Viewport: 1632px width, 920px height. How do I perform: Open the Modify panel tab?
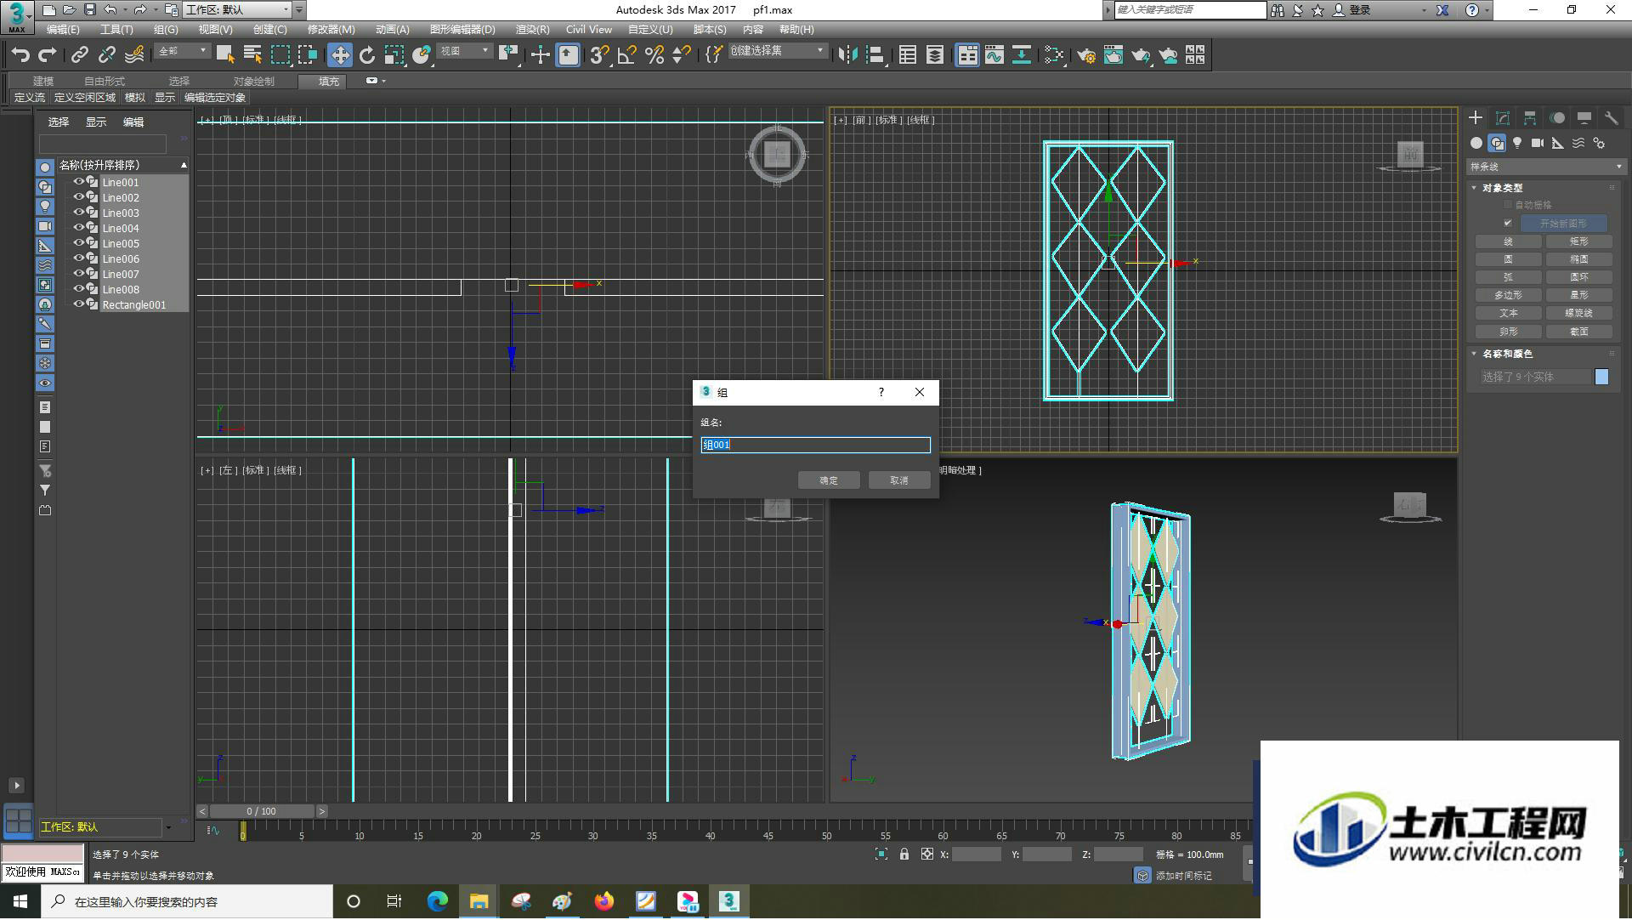click(x=1503, y=118)
